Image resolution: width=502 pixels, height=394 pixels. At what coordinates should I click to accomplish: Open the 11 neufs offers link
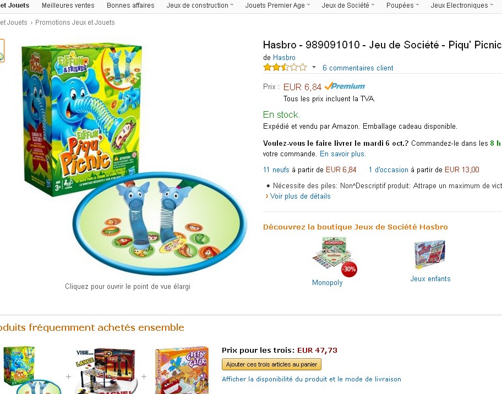coord(276,169)
